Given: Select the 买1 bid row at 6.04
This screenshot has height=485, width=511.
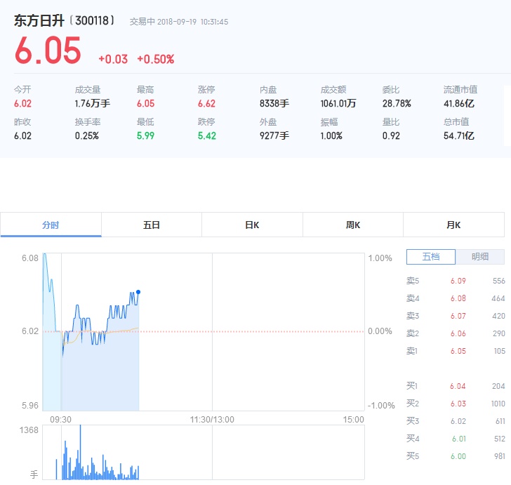Looking at the screenshot, I should pos(456,386).
